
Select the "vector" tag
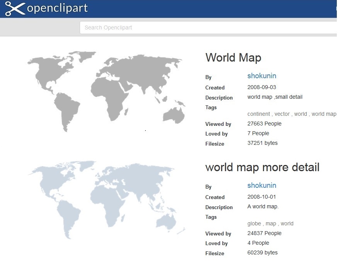(282, 114)
